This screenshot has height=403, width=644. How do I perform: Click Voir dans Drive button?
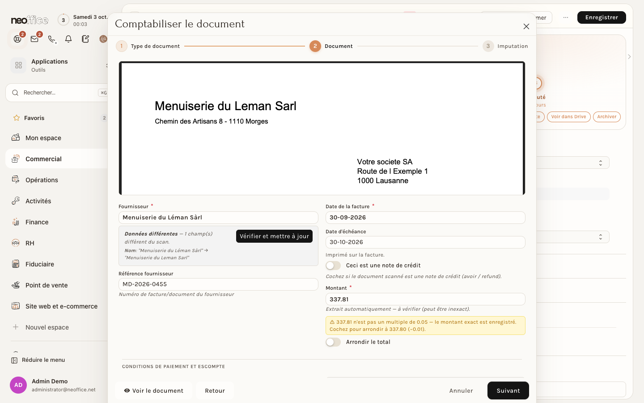(x=568, y=117)
